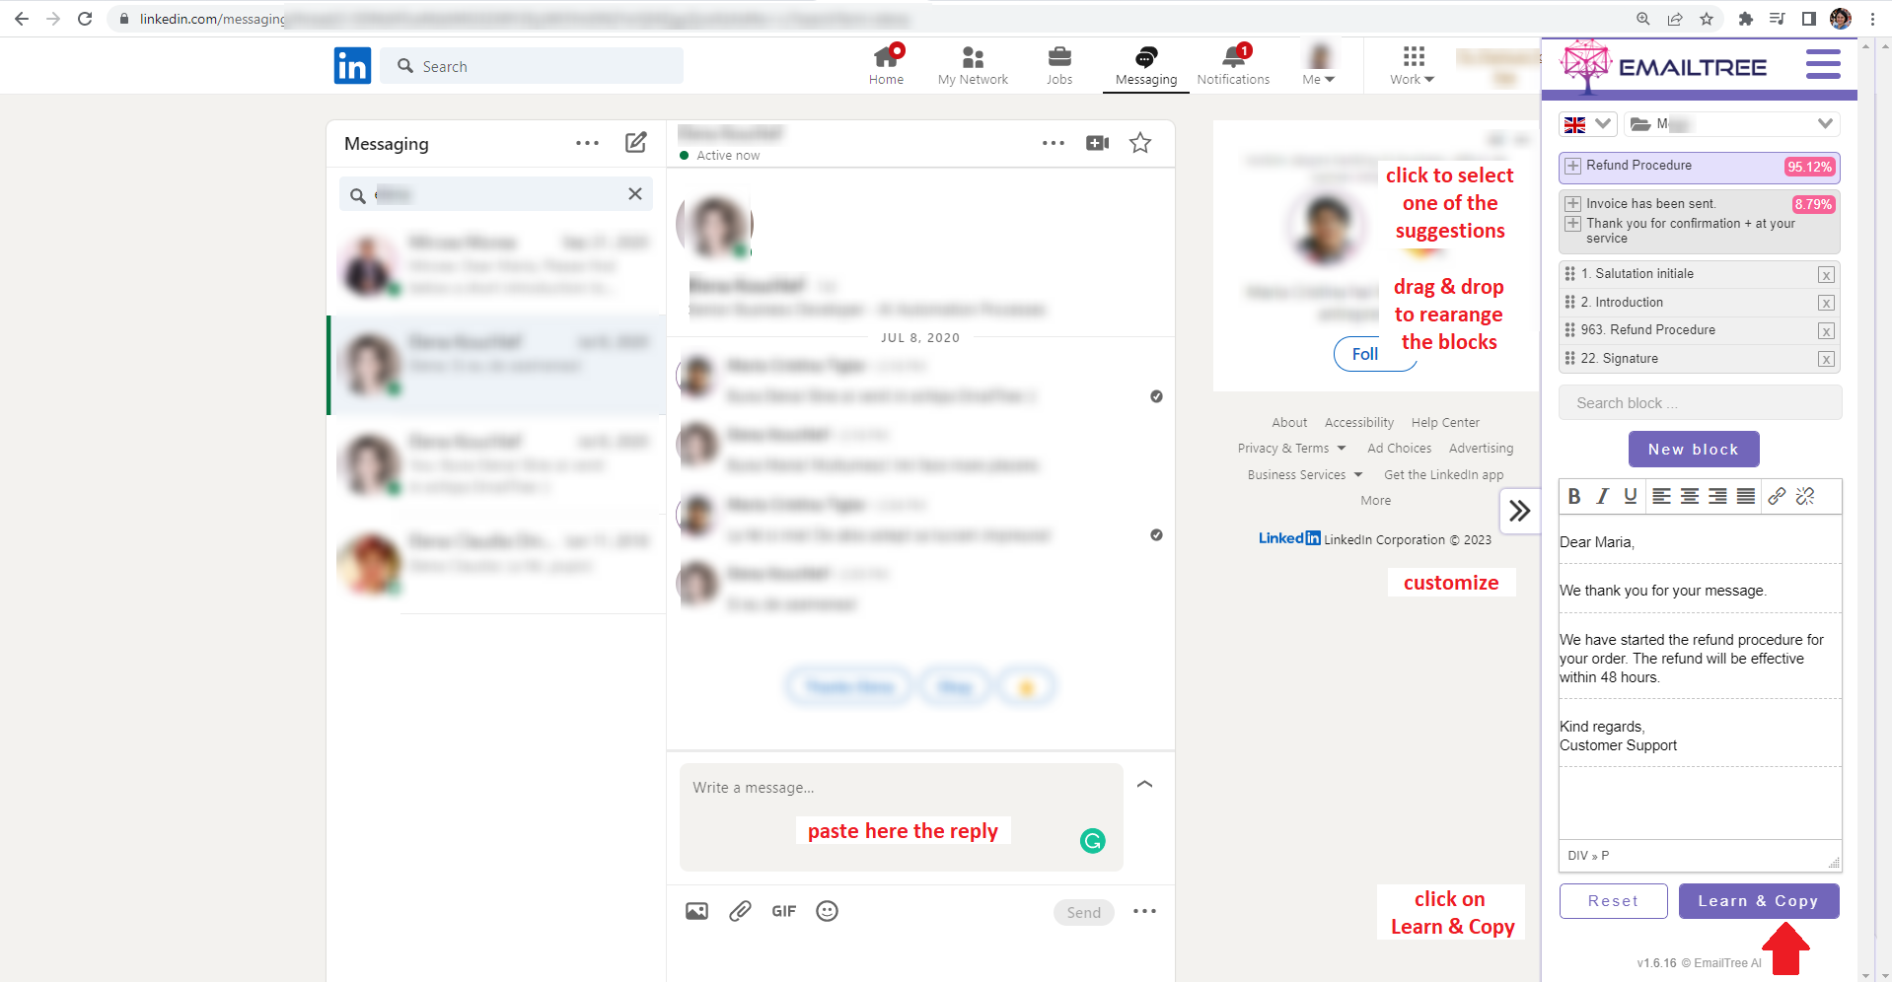Screen dimensions: 1892x982
Task: Open the Home nav icon
Action: tap(886, 65)
